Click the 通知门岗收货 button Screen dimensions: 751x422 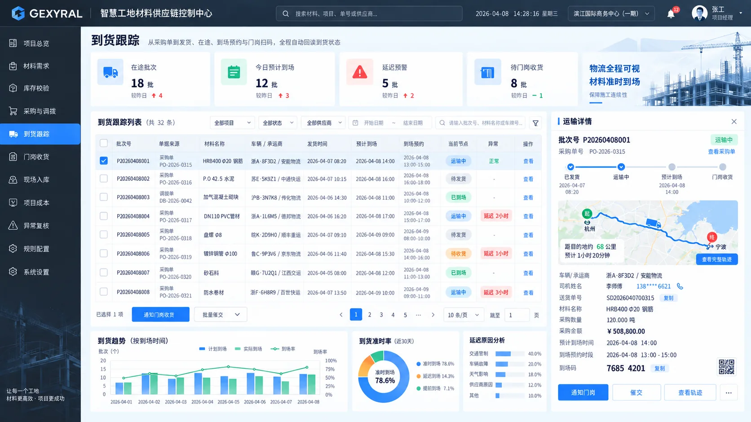[160, 315]
